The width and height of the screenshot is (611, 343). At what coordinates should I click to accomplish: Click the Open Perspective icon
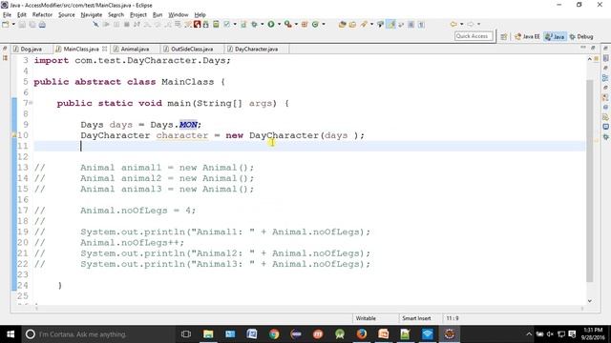point(503,36)
